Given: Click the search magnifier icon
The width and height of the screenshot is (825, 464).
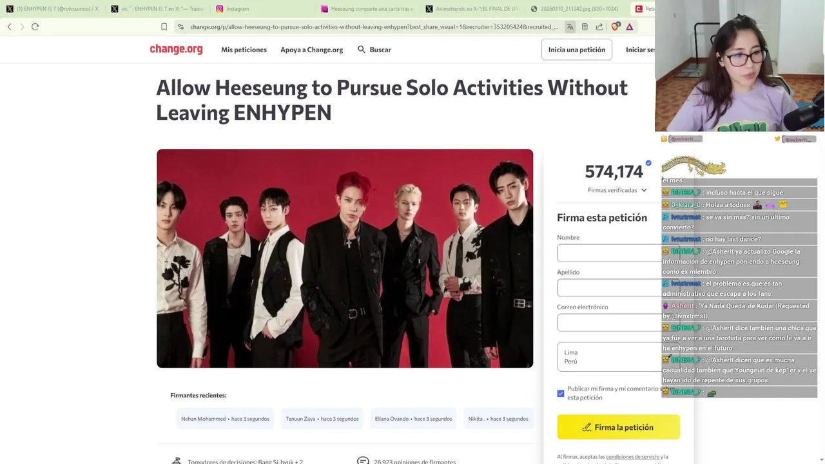Looking at the screenshot, I should (x=362, y=50).
